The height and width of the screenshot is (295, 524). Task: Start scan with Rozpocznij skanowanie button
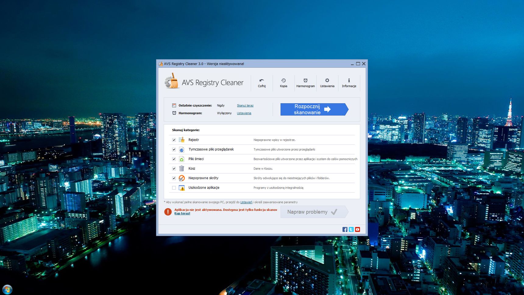tap(314, 109)
